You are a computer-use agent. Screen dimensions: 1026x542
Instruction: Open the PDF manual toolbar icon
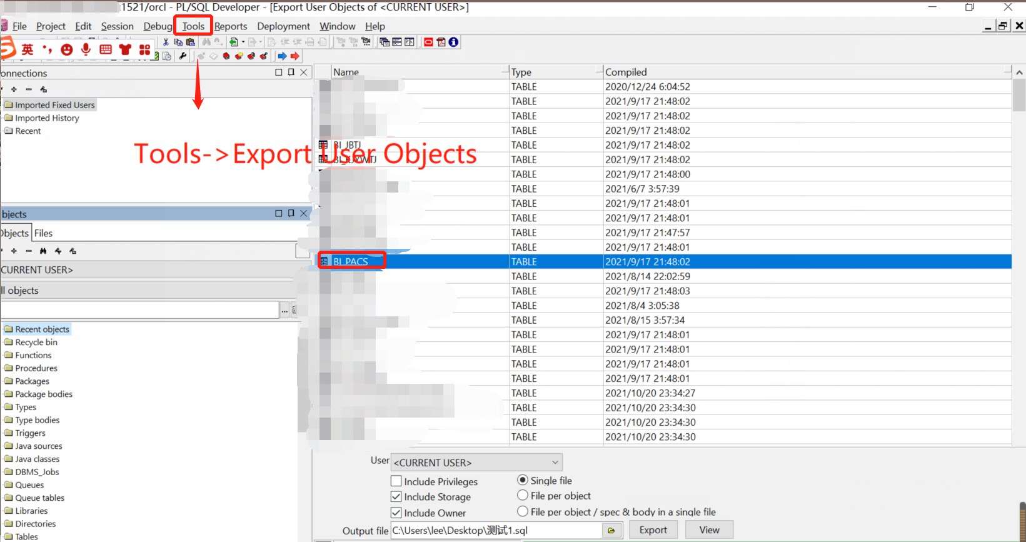click(441, 42)
